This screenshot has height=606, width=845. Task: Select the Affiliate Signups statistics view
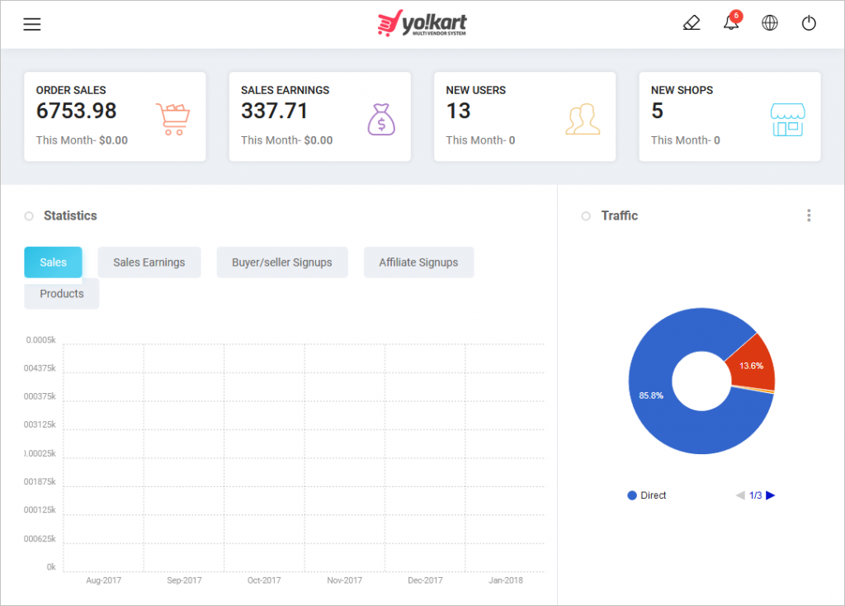(418, 262)
